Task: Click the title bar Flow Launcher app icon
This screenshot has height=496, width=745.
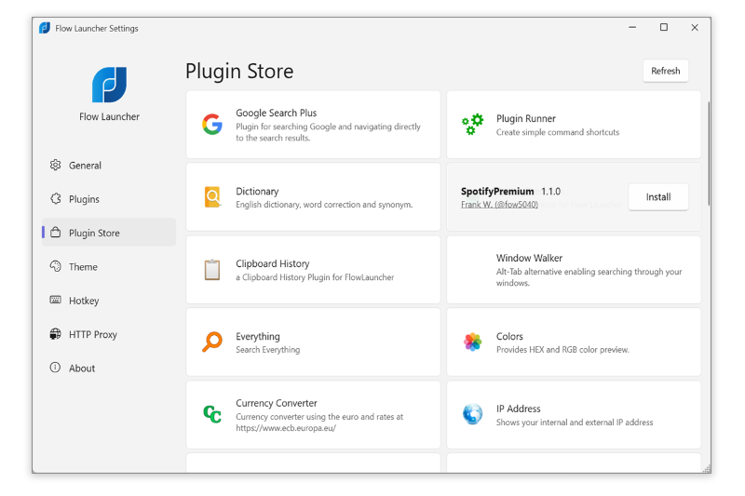Action: click(45, 28)
